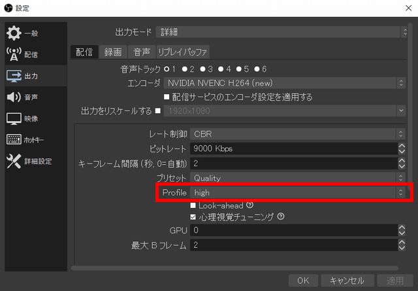Open the ホットキー keyboard icon
418x291 pixels.
coord(14,139)
